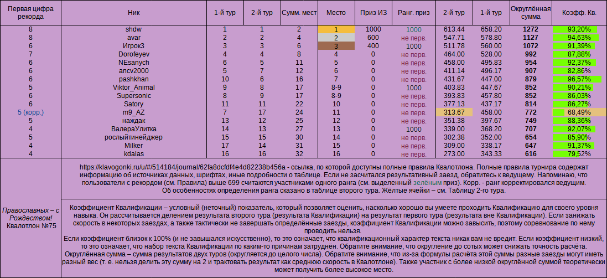Click the 'Округлённая сумма' column header
This screenshot has width=607, height=278.
click(531, 13)
